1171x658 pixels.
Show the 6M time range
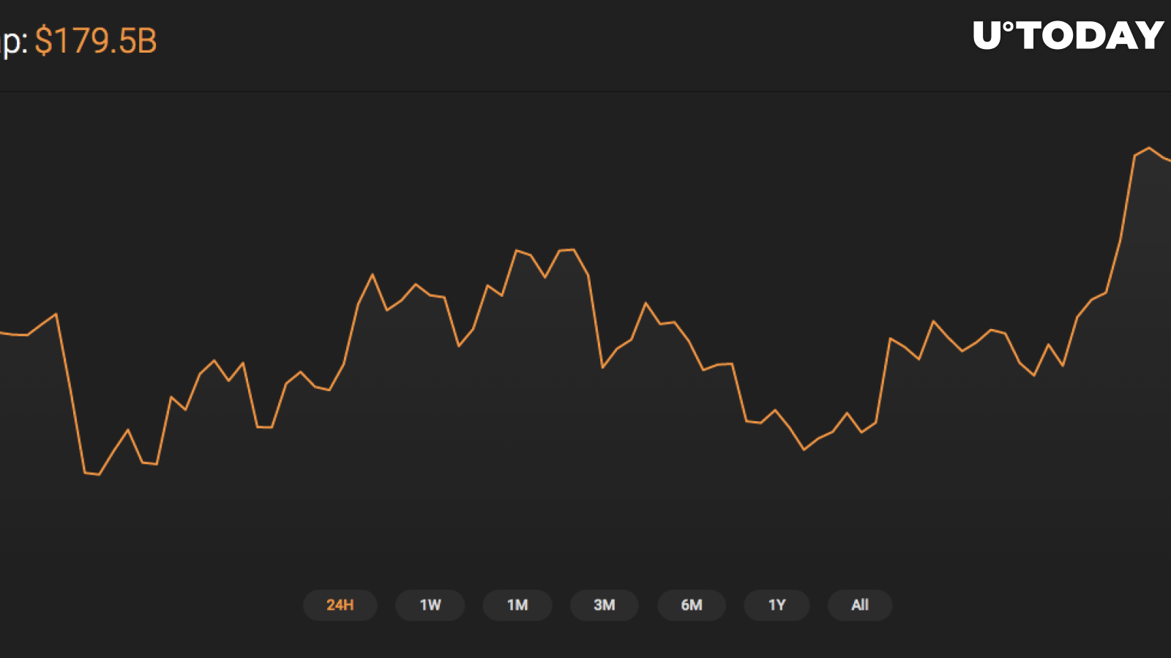[692, 605]
